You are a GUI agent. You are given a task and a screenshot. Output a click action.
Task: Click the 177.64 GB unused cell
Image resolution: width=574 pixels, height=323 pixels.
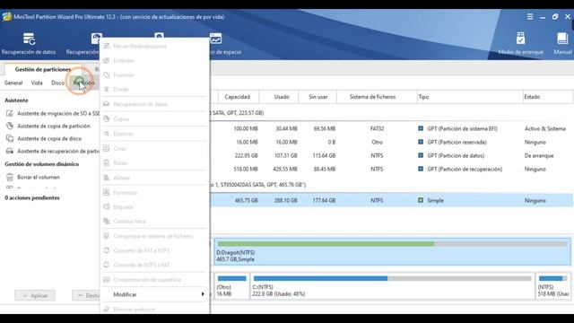[324, 200]
